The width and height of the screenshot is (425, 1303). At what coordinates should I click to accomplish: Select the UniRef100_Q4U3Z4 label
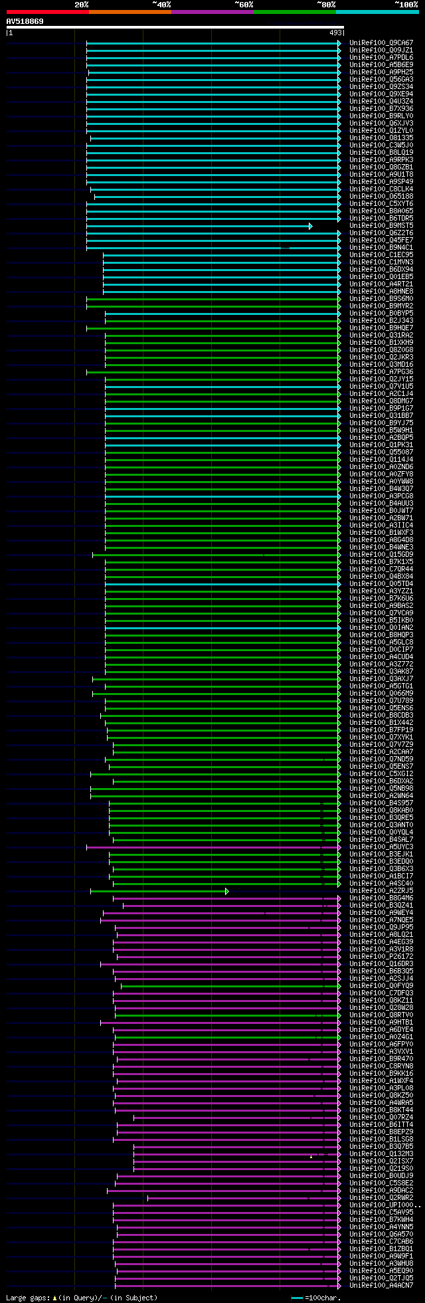click(381, 102)
